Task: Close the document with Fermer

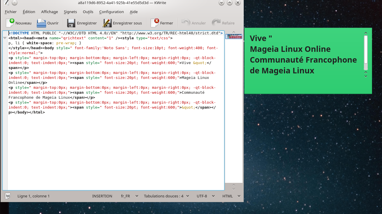Action: pos(162,23)
